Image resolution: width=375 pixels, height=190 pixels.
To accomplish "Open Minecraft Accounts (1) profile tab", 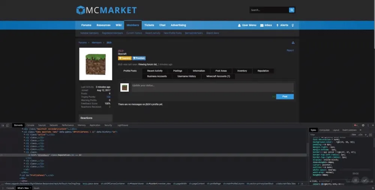I will (218, 76).
